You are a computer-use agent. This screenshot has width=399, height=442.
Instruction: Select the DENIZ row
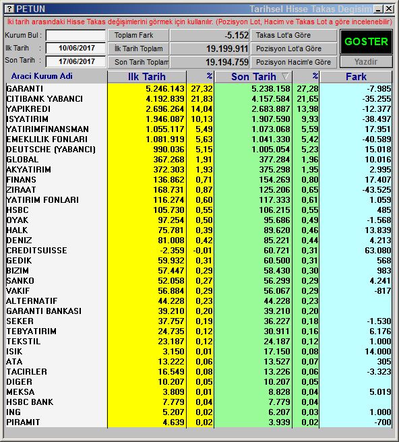199,241
